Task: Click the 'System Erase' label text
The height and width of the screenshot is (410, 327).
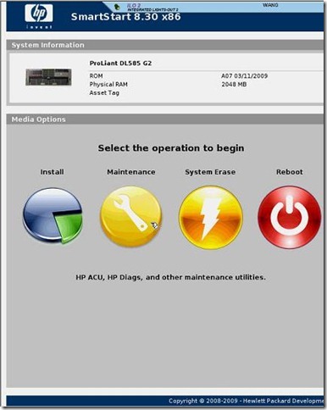Action: (210, 172)
